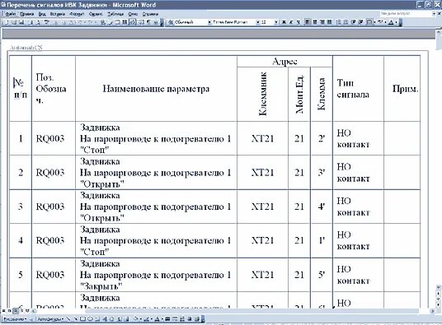
Task: Decrease the paragraph indent
Action: click(353, 22)
